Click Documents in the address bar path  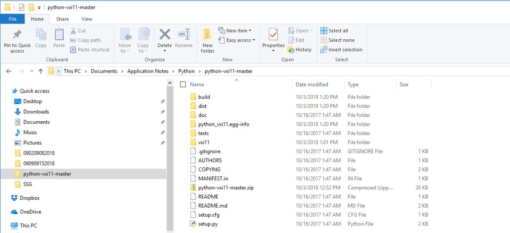(104, 71)
